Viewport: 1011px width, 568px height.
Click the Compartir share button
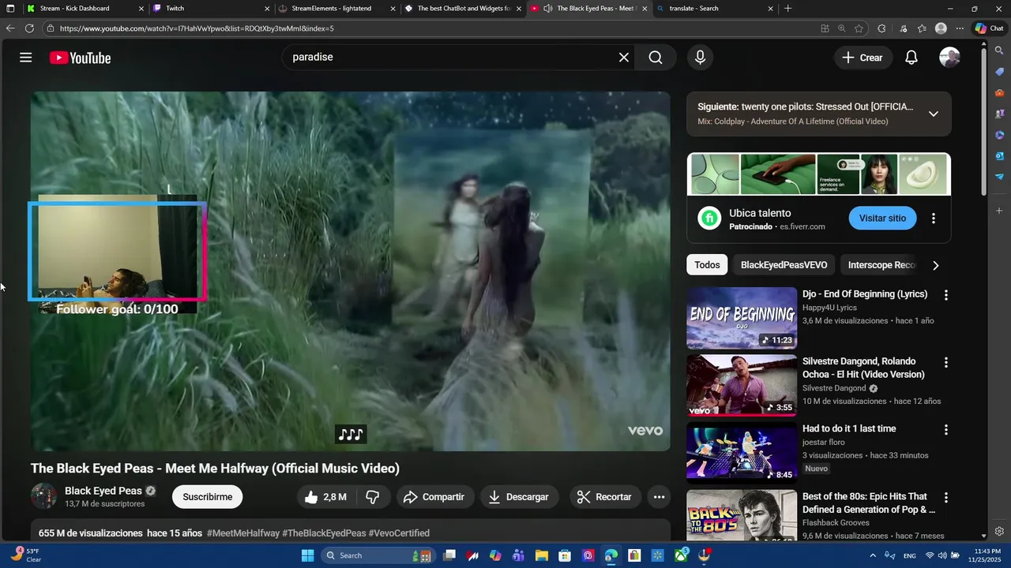434,497
